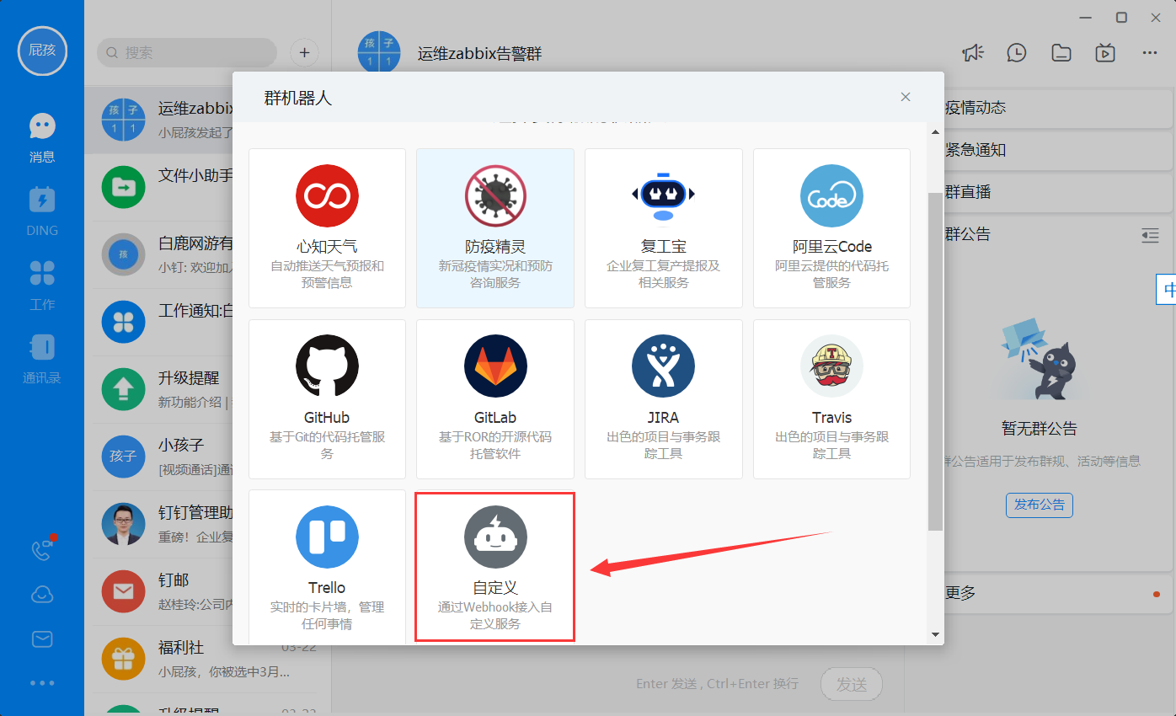Select the GitHub robot

tap(327, 399)
